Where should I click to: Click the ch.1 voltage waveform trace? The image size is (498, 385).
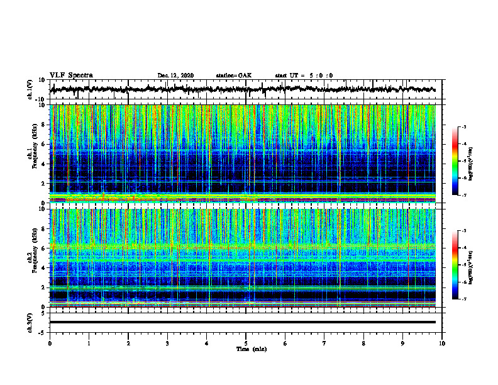point(243,89)
